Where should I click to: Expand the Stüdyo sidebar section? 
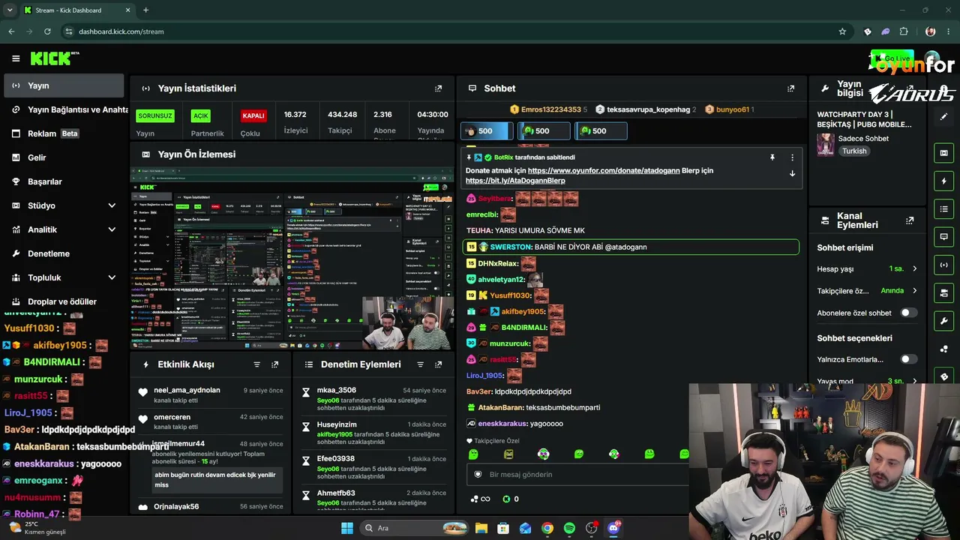pos(112,205)
